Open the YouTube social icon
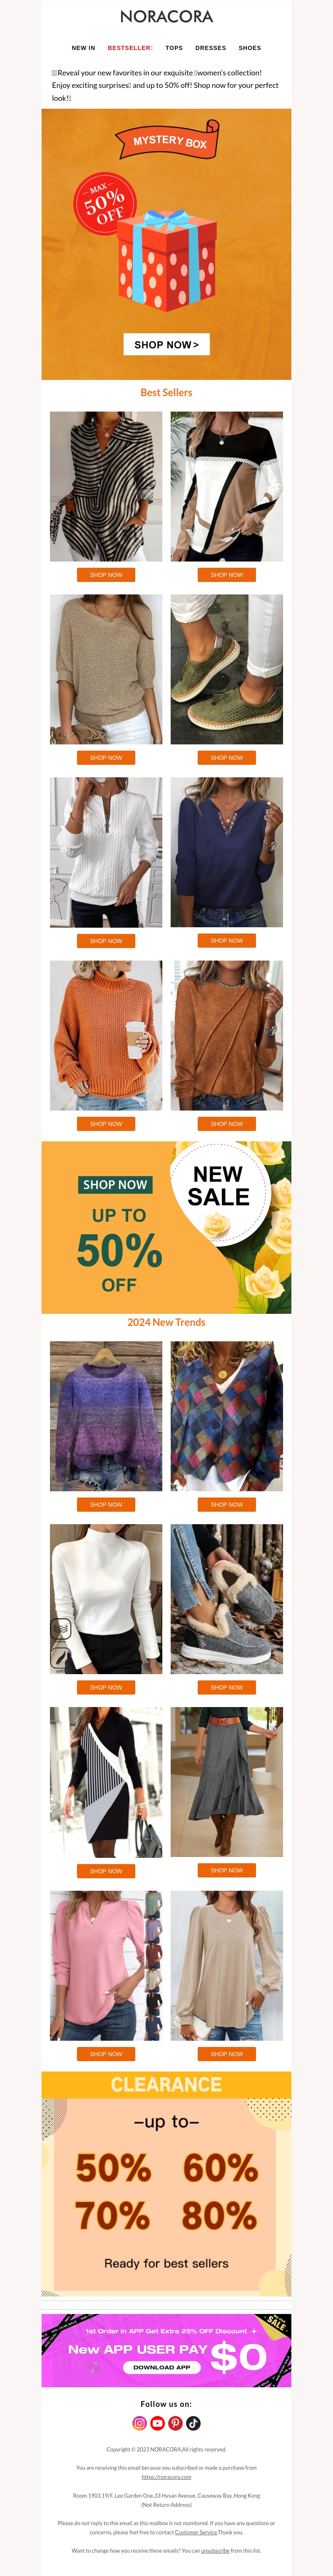 coord(158,2423)
